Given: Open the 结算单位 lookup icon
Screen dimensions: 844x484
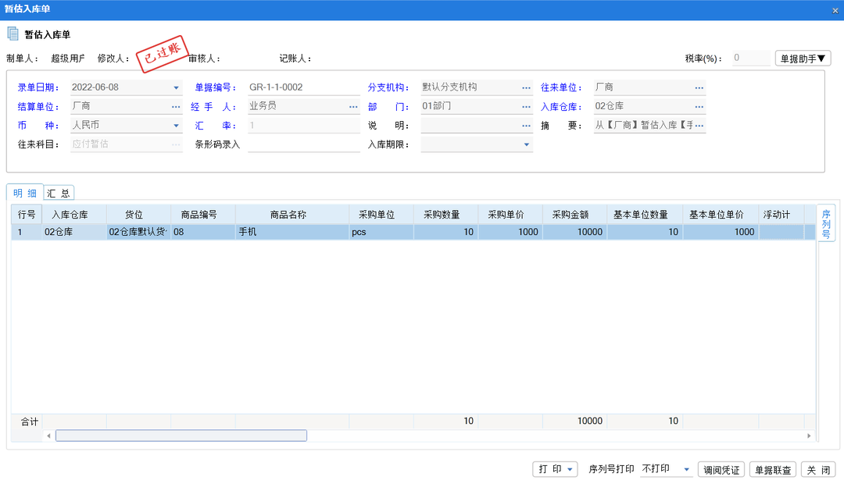Looking at the screenshot, I should tap(176, 105).
